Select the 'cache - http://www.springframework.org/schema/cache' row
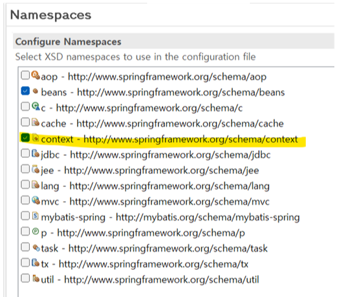This screenshot has height=297, width=346. click(162, 124)
